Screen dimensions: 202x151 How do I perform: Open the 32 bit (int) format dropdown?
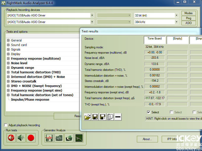point(176,15)
